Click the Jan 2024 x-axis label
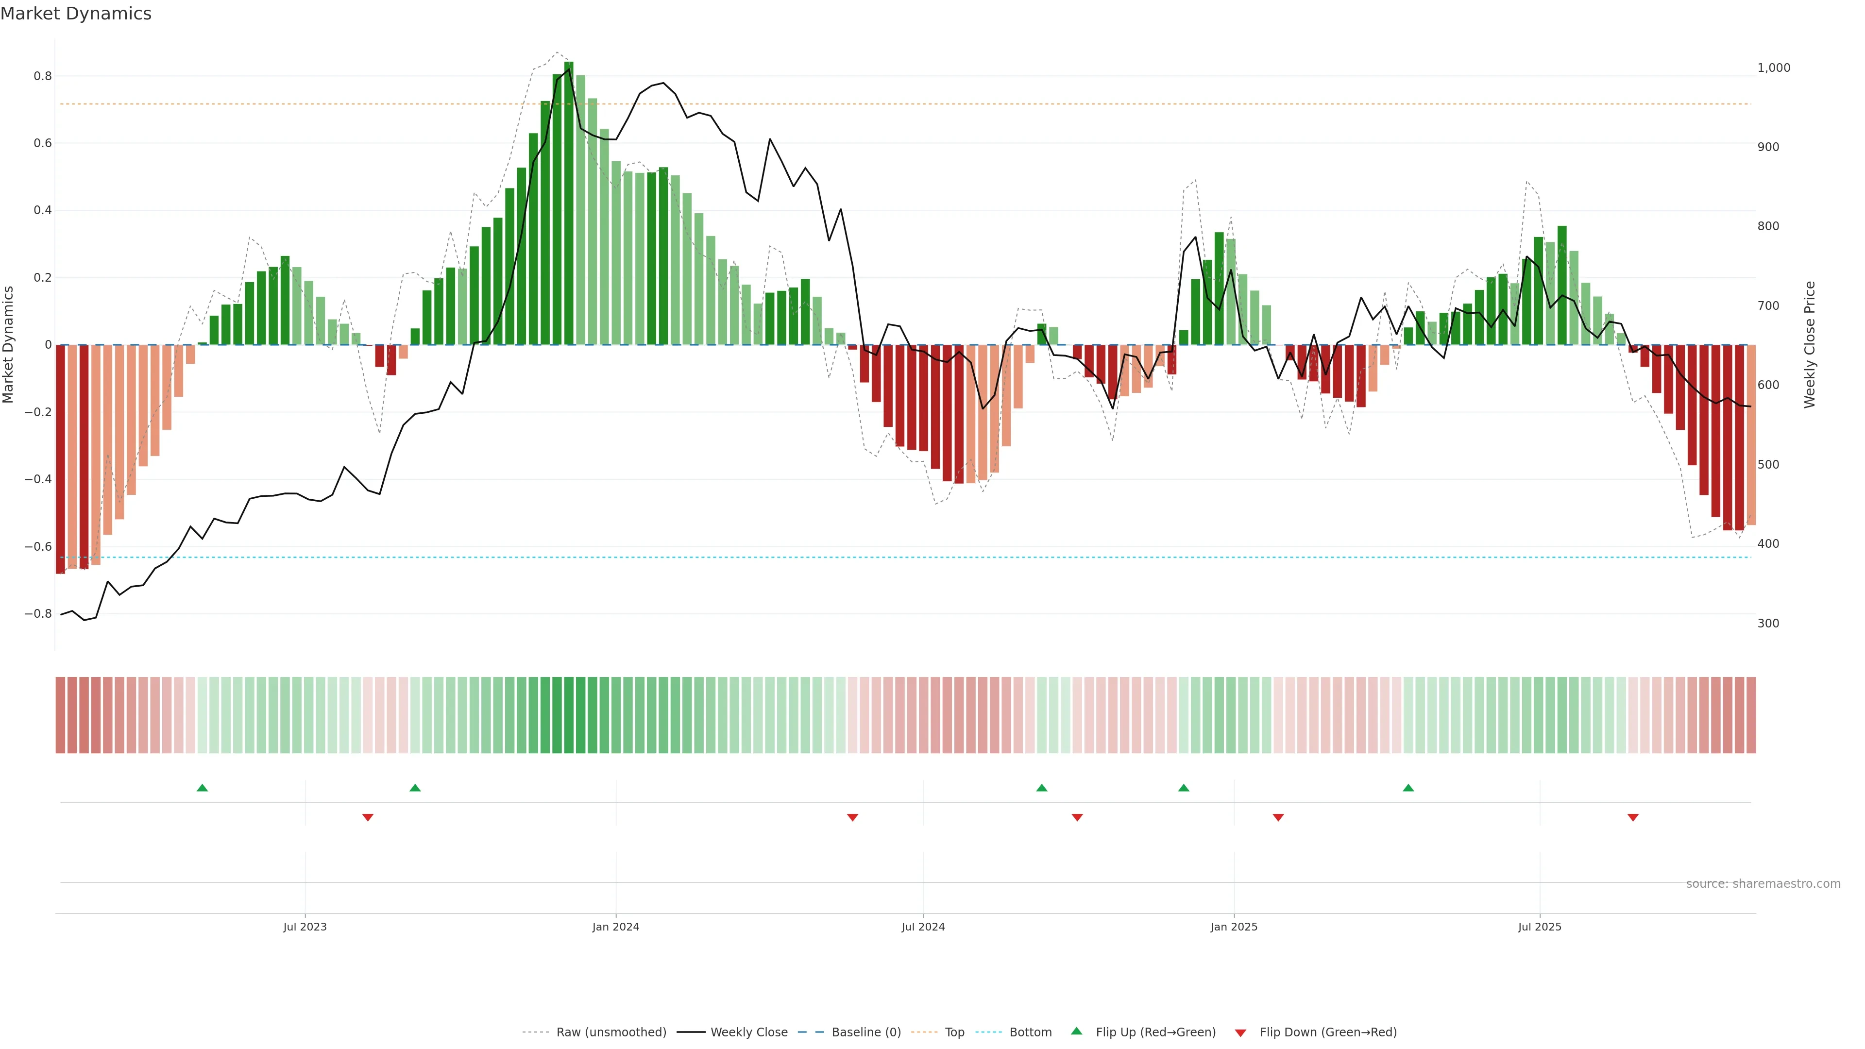This screenshot has height=1049, width=1865. (615, 927)
